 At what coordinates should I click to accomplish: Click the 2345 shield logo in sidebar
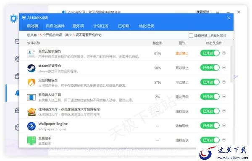tap(13, 18)
